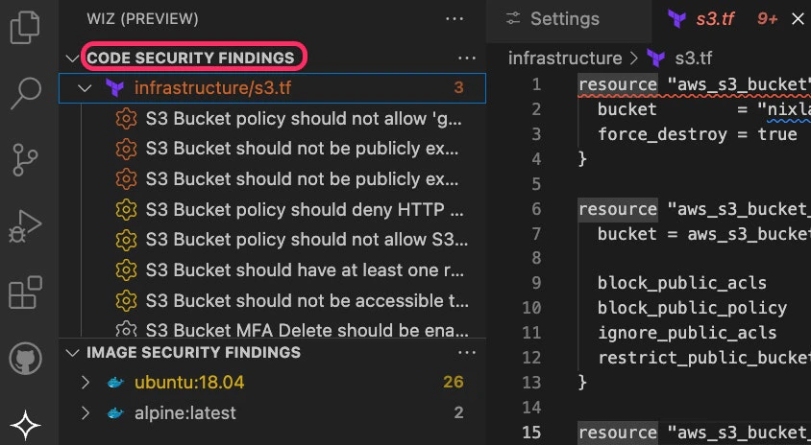Open the Wiz star icon
The image size is (811, 445).
pyautogui.click(x=25, y=426)
